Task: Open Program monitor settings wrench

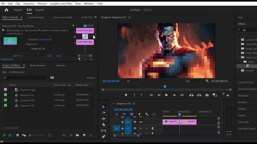Action: coord(207,81)
